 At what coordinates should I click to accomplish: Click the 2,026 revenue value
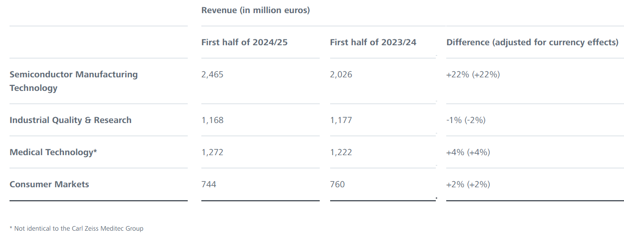coord(341,75)
